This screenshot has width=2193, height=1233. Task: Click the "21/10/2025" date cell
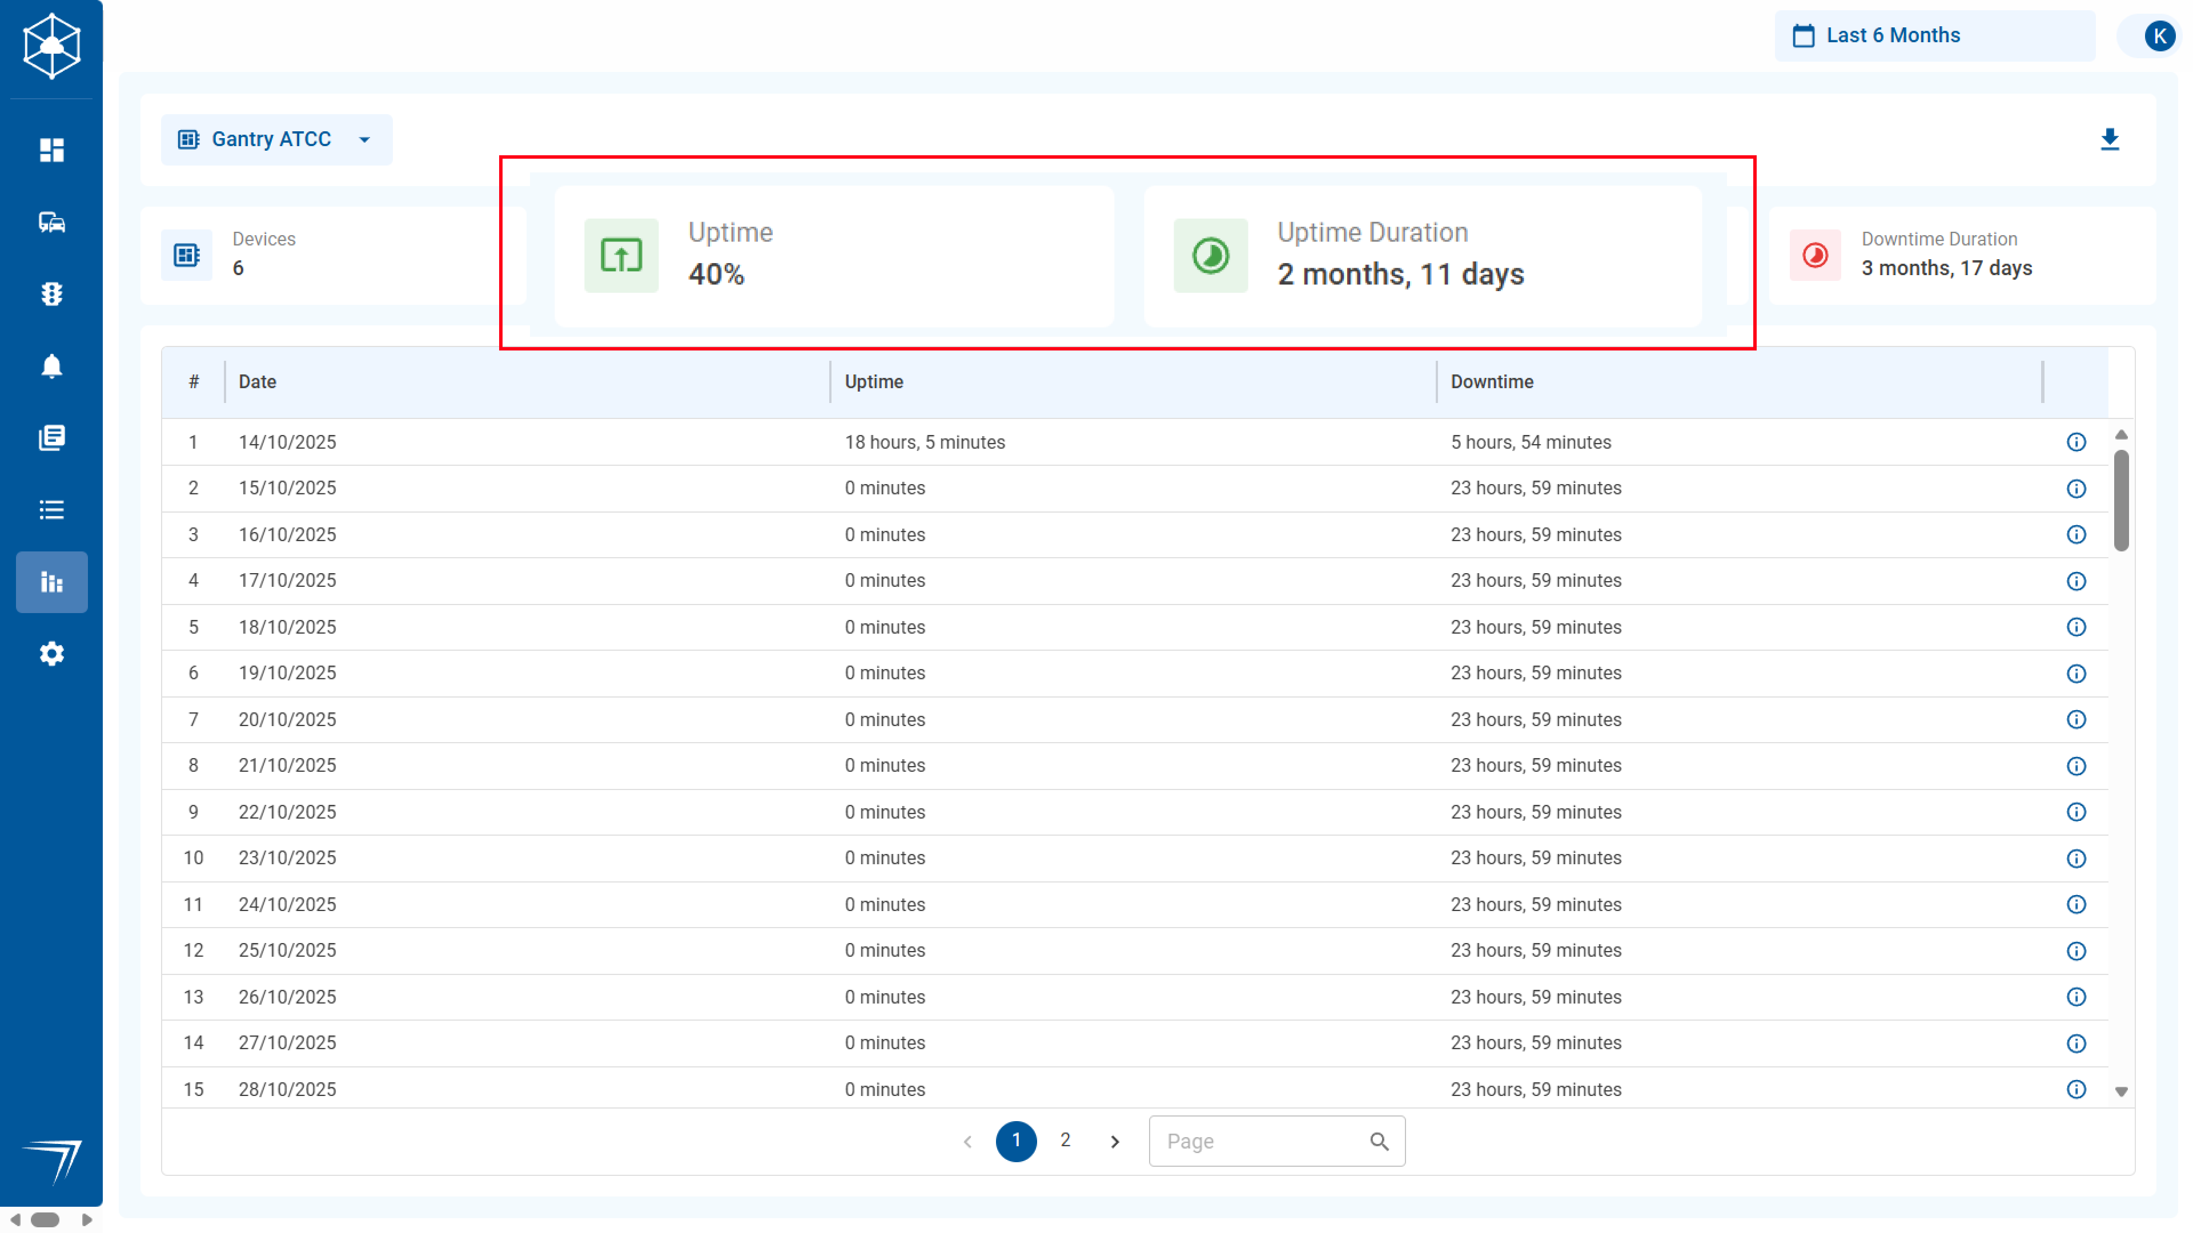point(287,765)
